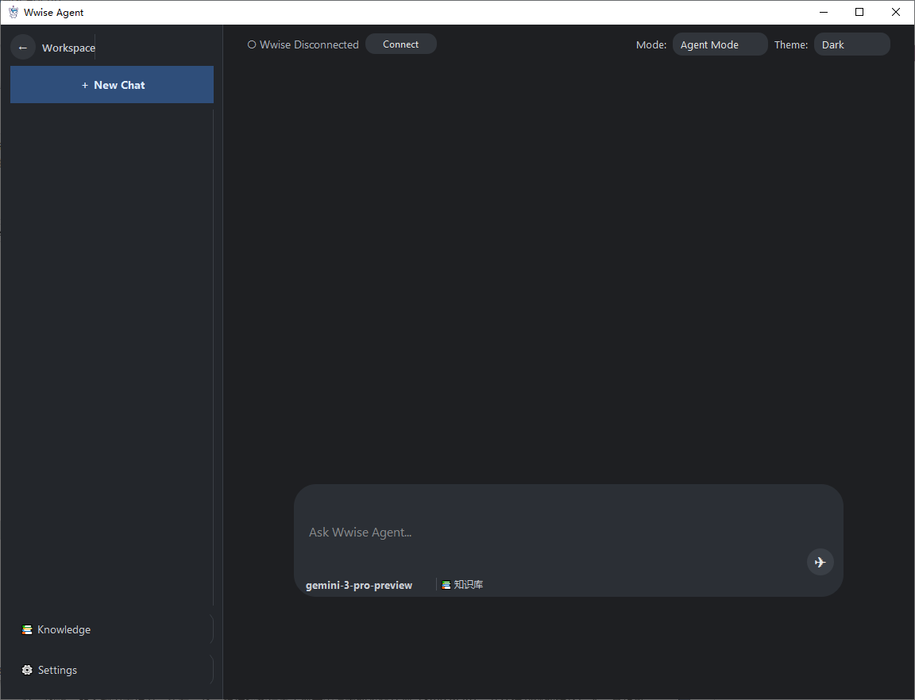Open the gemini-3-pro-preview model selector
This screenshot has height=700, width=915.
(x=359, y=585)
